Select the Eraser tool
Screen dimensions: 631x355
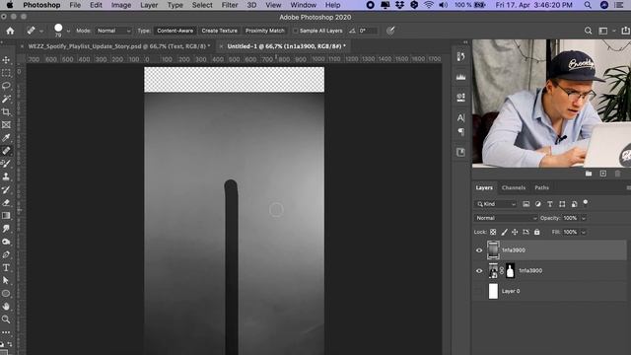point(6,202)
